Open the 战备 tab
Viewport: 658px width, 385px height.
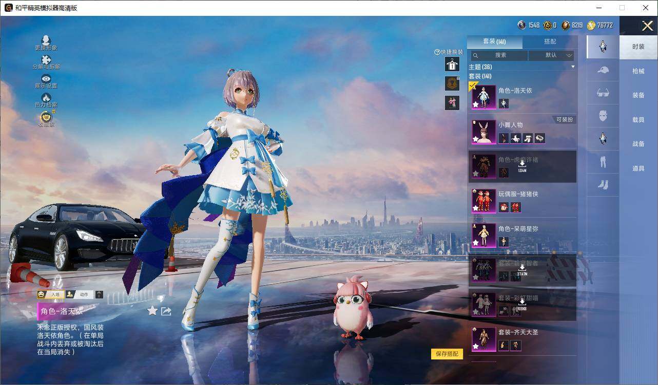(638, 144)
